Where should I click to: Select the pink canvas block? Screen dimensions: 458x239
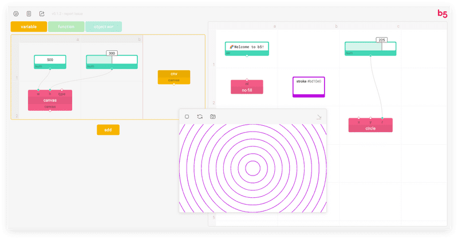pos(50,101)
